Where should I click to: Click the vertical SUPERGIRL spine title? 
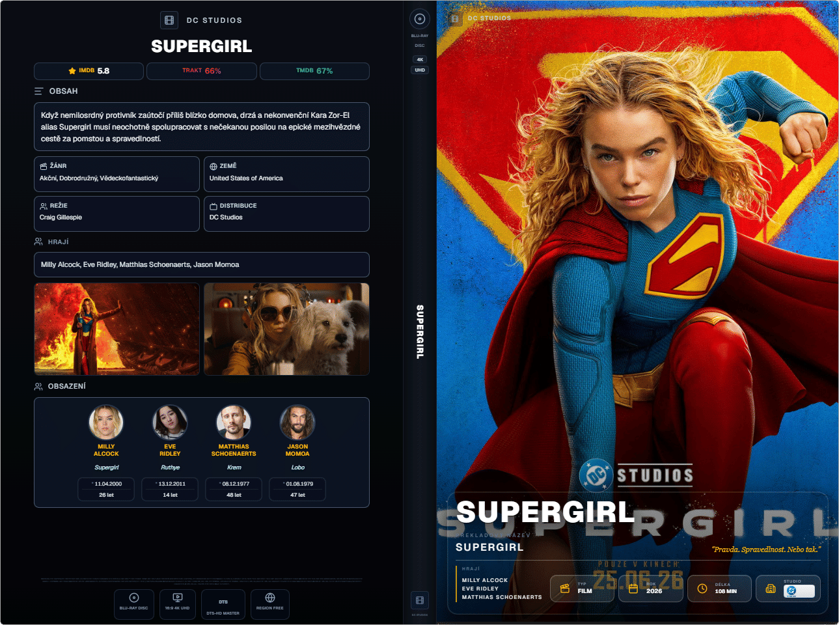(420, 332)
